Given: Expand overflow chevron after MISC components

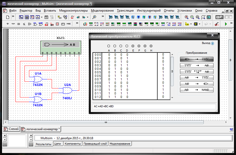Looking at the screenshot, I should point(77,23).
